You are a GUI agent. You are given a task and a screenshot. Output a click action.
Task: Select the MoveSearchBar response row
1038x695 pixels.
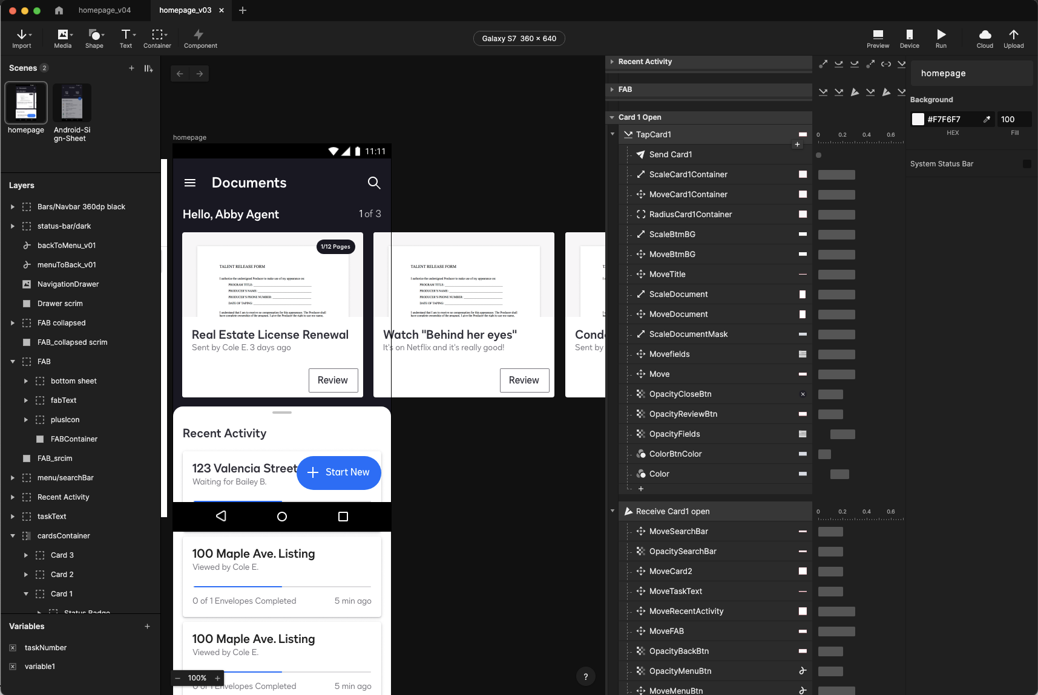tap(715, 532)
